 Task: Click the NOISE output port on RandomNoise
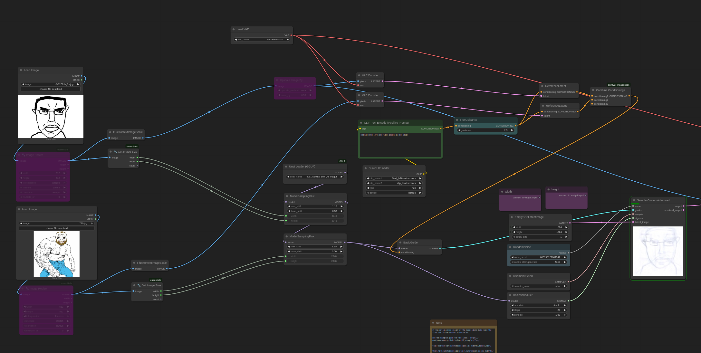coord(568,253)
